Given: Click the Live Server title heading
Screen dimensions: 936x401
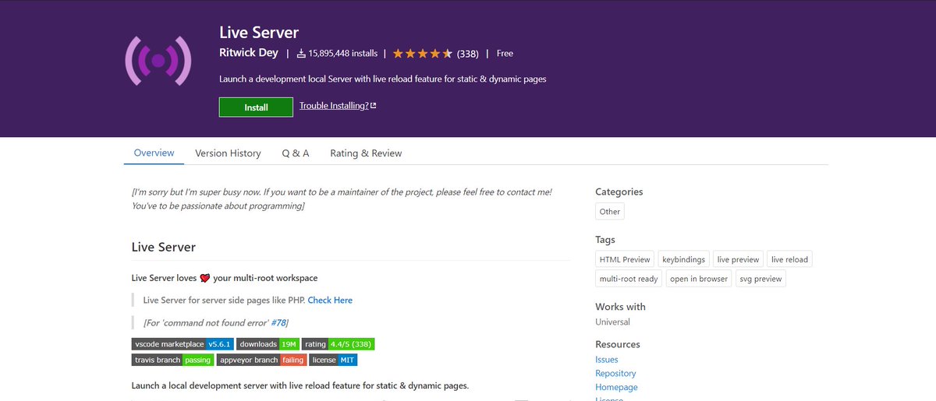Looking at the screenshot, I should pos(259,33).
